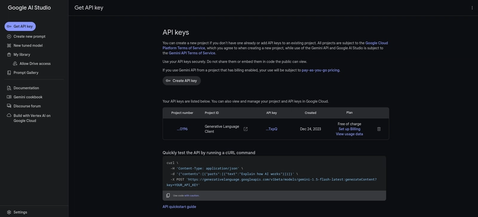This screenshot has height=217, width=478.
Task: Click the Get API key sidebar button
Action: 20,26
